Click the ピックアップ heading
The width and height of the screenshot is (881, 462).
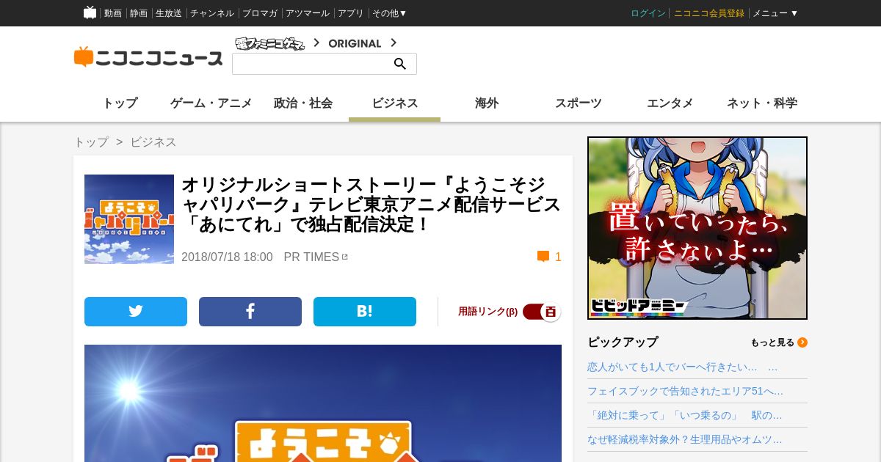(623, 342)
